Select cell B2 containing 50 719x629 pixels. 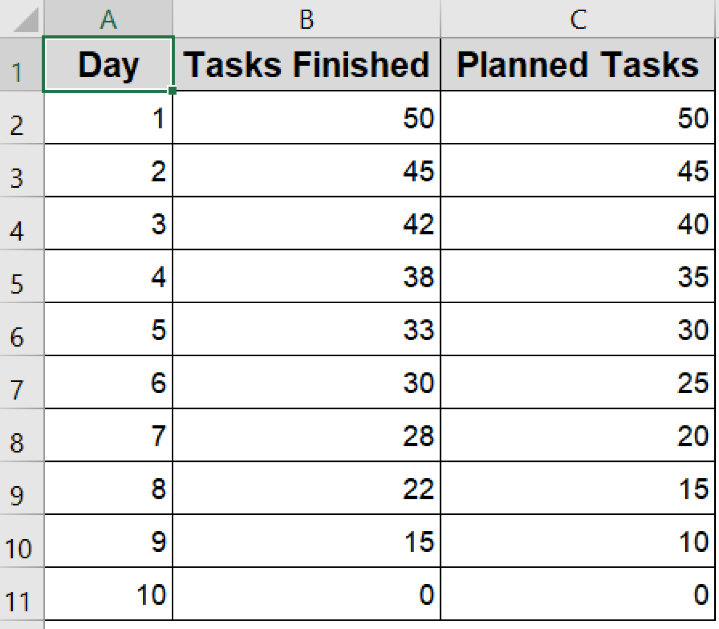click(307, 118)
